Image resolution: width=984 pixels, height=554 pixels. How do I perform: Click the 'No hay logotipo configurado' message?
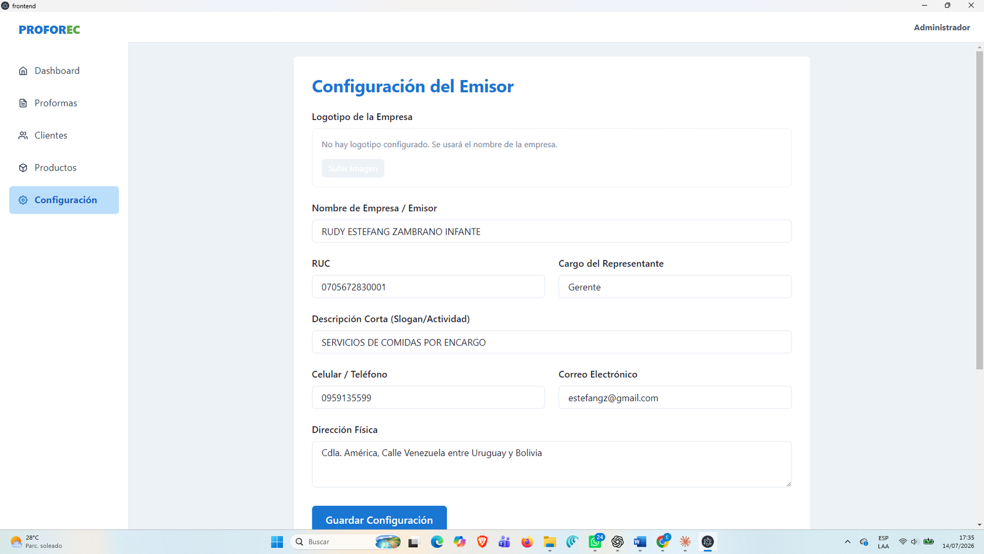(439, 145)
